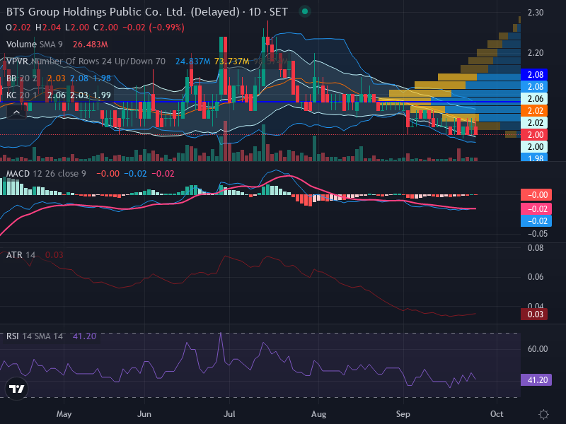566x424 pixels.
Task: Click the Aug label on time axis
Action: click(x=318, y=414)
